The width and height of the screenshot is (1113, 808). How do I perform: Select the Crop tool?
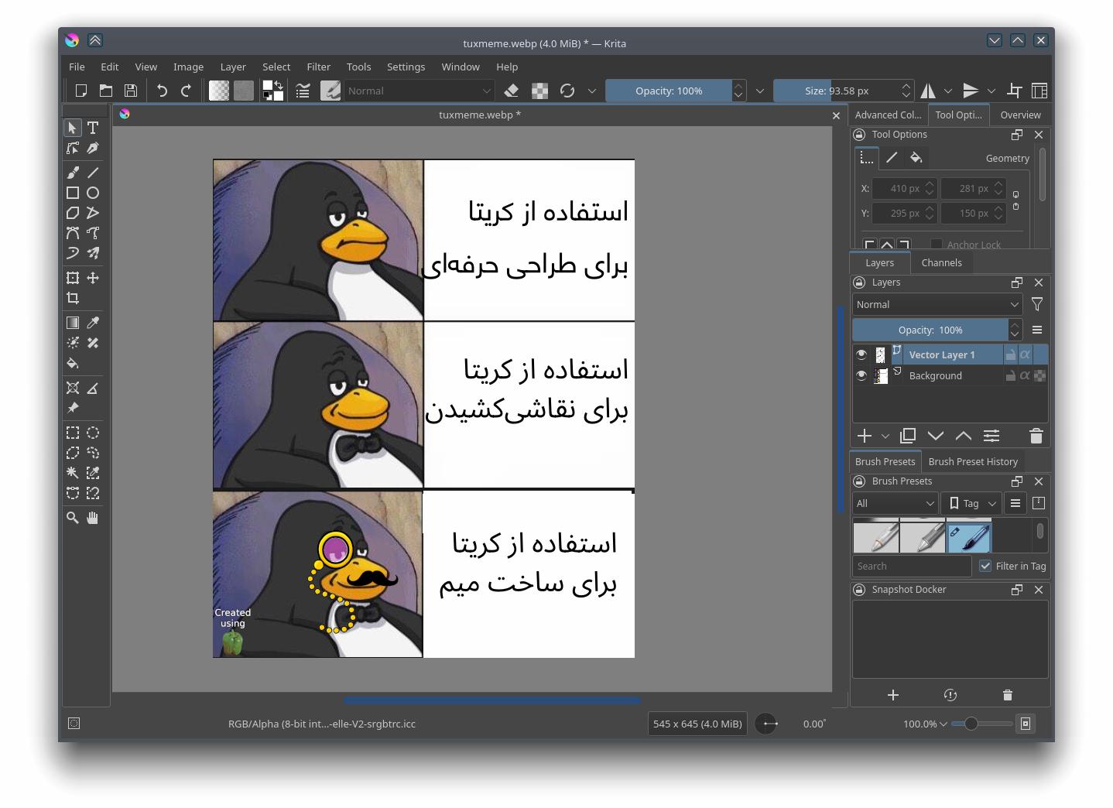73,298
